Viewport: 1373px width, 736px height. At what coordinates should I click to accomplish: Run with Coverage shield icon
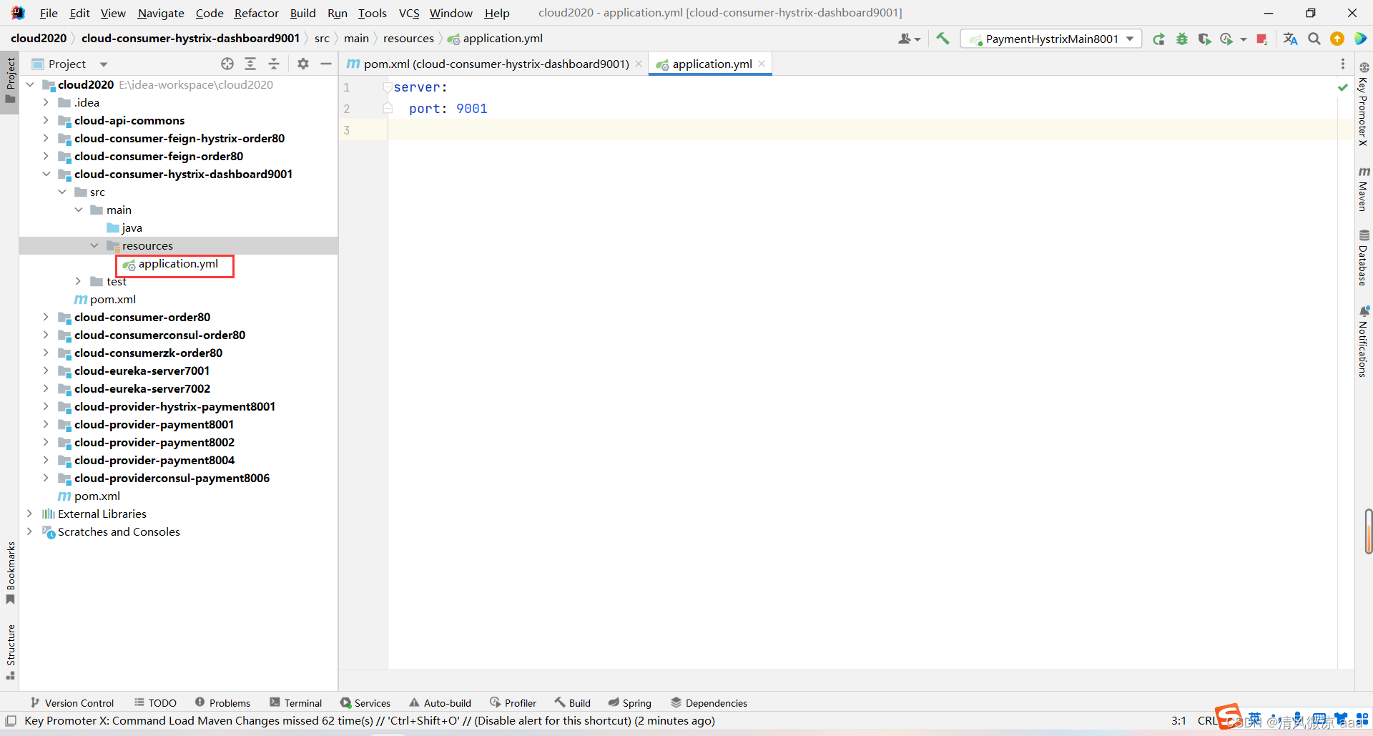pyautogui.click(x=1204, y=39)
